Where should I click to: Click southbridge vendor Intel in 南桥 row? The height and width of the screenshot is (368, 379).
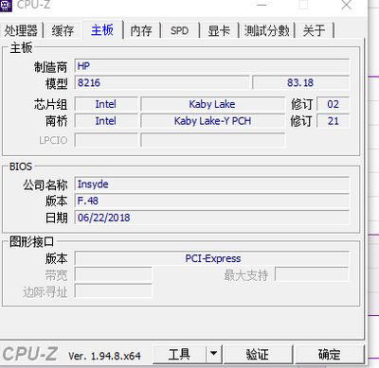[x=106, y=121]
